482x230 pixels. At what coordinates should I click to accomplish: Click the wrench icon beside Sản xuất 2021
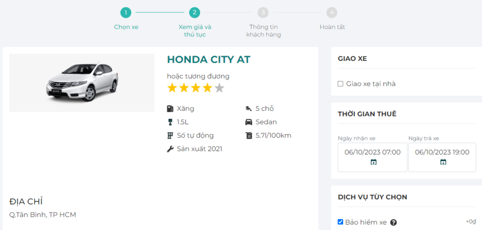point(170,149)
